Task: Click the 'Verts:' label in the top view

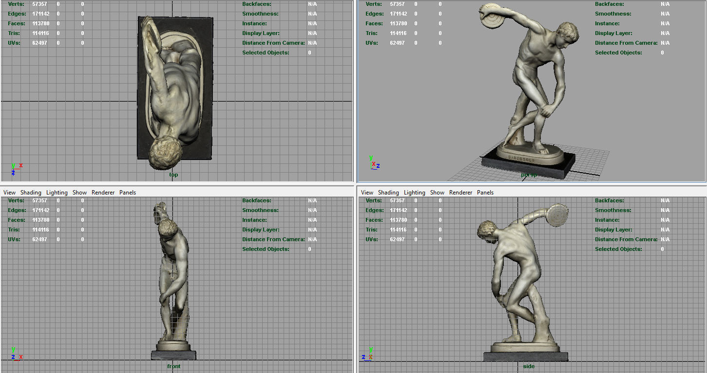Action: pos(16,4)
